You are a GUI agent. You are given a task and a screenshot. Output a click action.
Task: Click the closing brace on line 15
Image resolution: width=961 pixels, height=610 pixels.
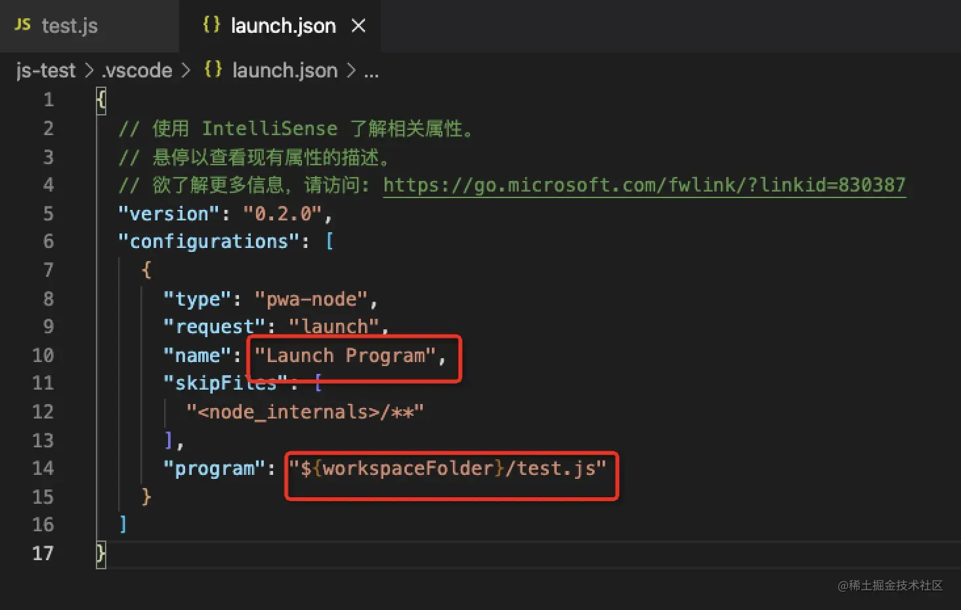tap(146, 497)
